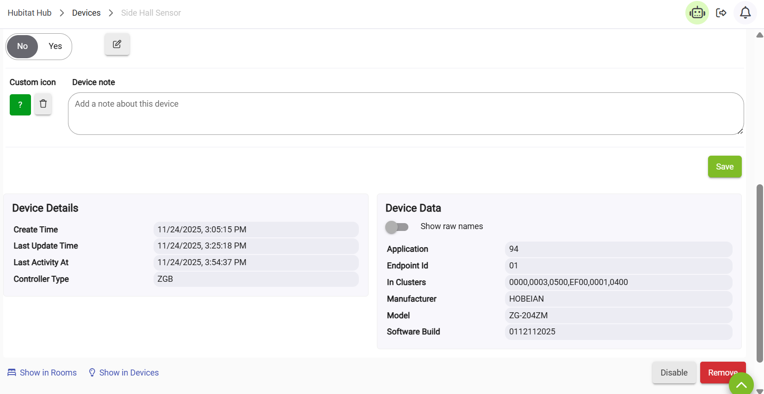The height and width of the screenshot is (394, 764).
Task: Click the green custom icon question mark
Action: coord(20,105)
